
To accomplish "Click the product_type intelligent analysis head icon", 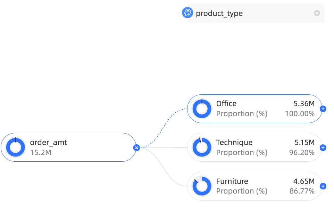I will [x=187, y=12].
